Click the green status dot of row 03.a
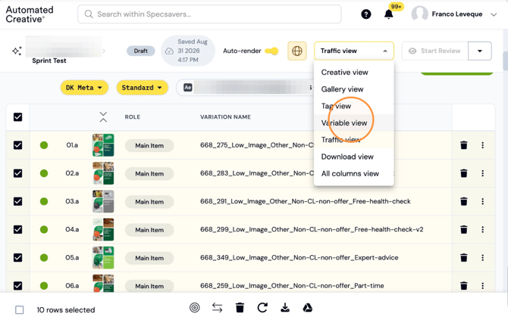Image resolution: width=508 pixels, height=323 pixels. click(x=44, y=201)
